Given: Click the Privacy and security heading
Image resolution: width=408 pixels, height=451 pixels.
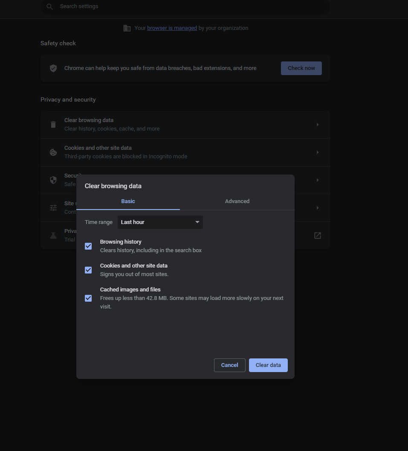Looking at the screenshot, I should [68, 99].
